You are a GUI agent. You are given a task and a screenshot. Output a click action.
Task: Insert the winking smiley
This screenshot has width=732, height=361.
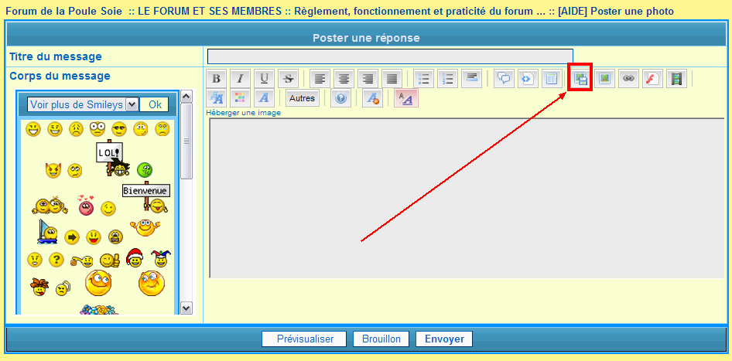pyautogui.click(x=108, y=208)
